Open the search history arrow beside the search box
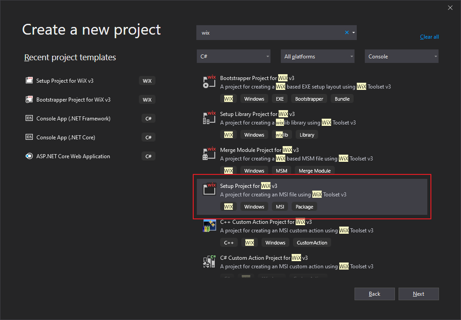The width and height of the screenshot is (461, 320). click(353, 32)
